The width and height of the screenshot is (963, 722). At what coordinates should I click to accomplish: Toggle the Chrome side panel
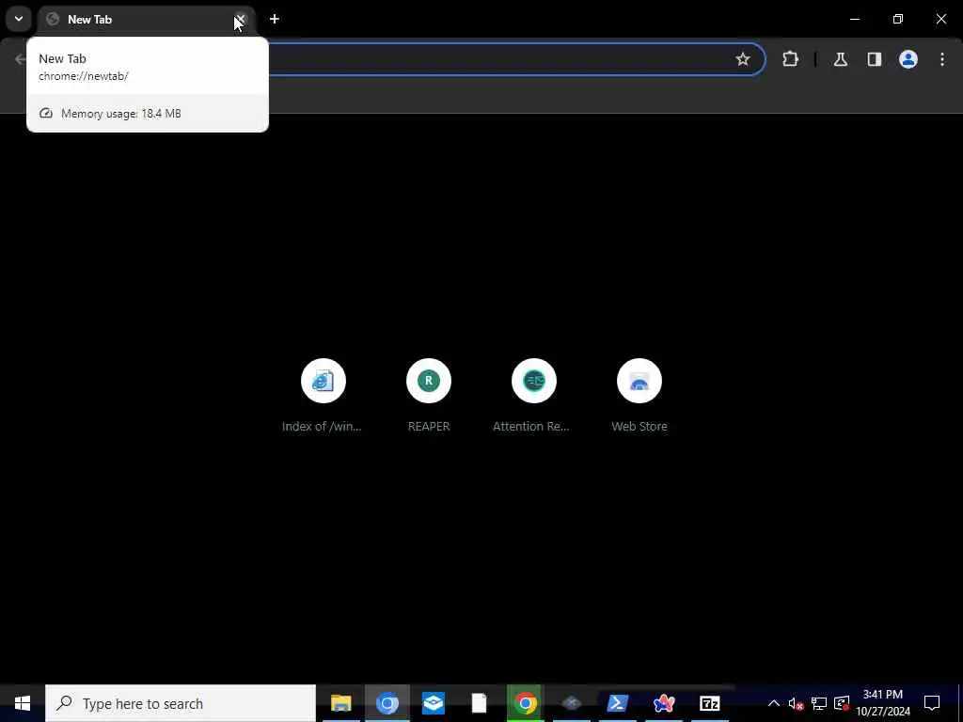point(875,59)
